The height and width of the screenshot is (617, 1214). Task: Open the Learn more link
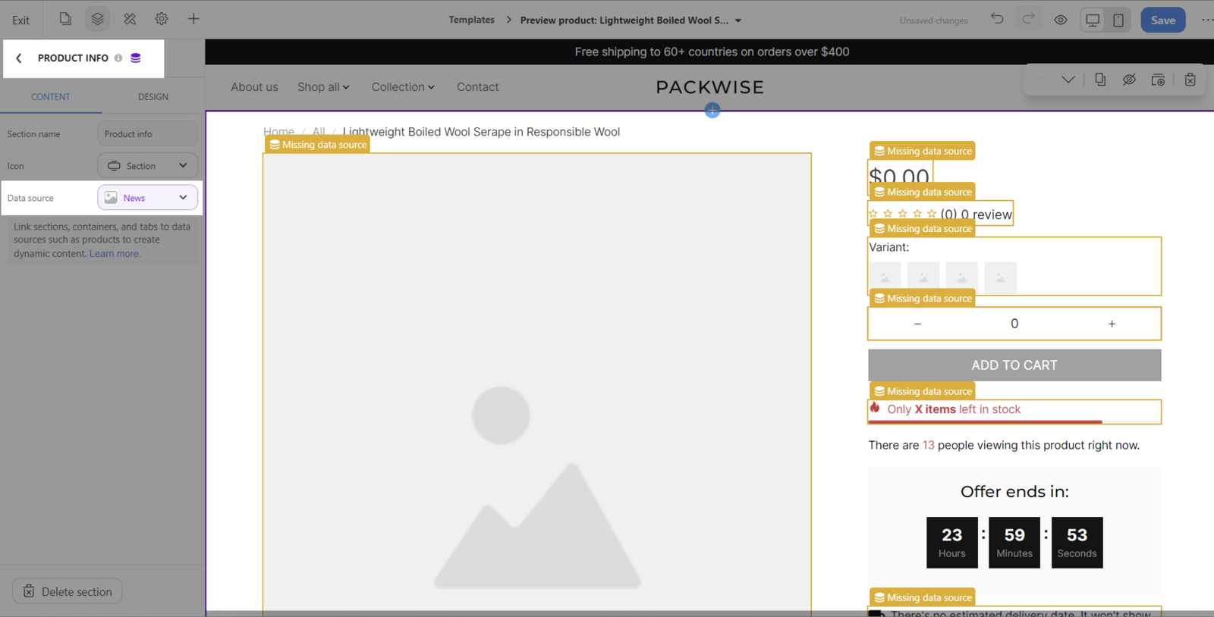pos(115,253)
